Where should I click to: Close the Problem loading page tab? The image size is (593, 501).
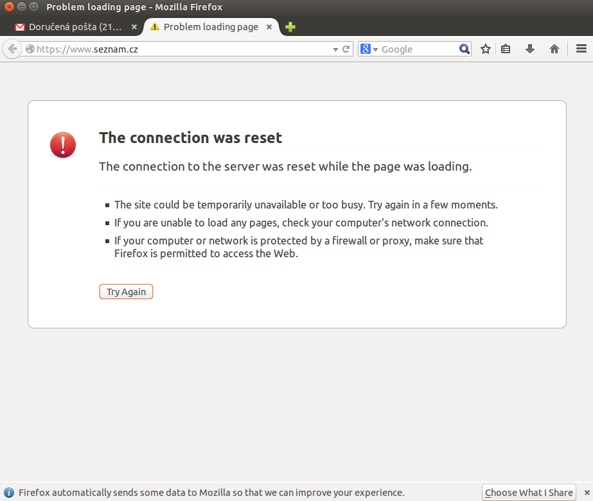click(269, 27)
